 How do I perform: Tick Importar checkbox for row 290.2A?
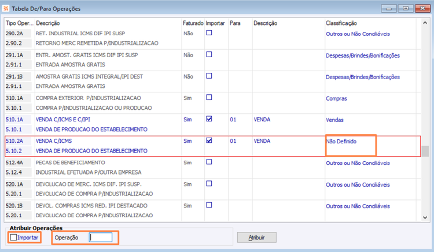209,33
